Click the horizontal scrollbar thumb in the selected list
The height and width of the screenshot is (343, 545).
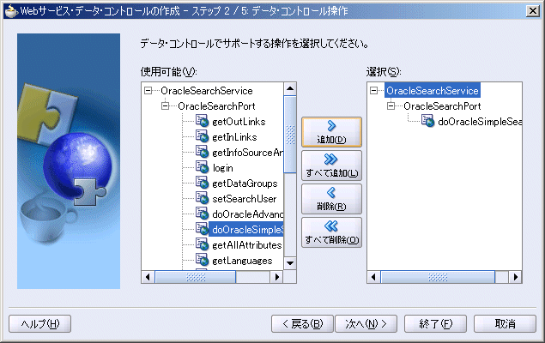point(438,277)
